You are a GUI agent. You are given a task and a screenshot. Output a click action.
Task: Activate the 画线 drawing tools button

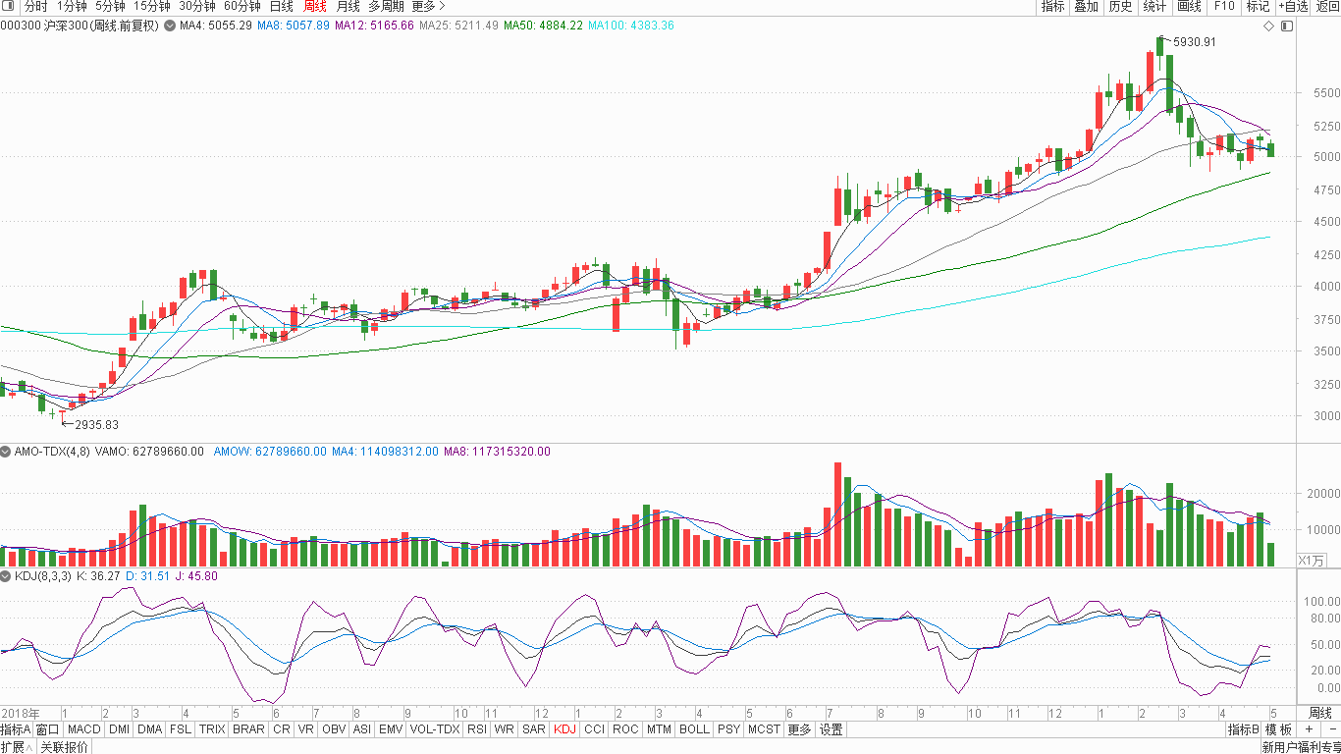1189,6
